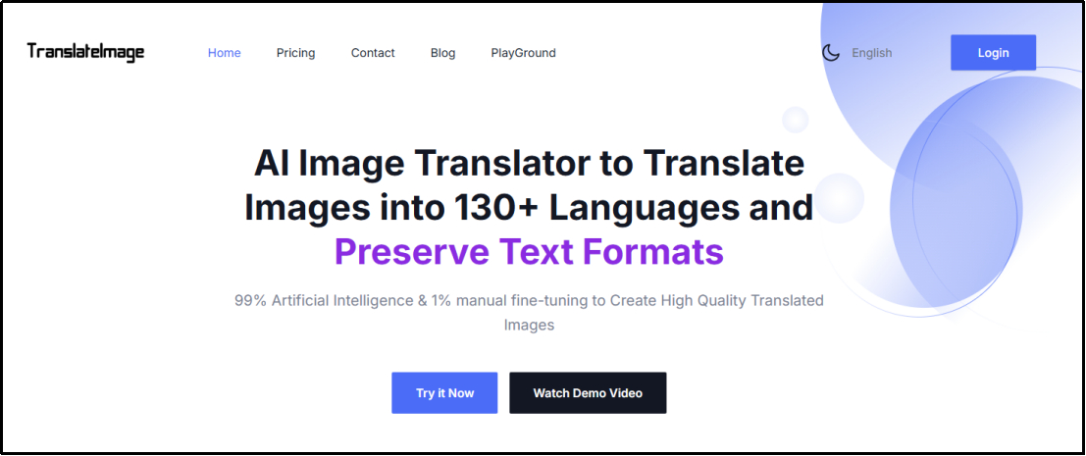
Task: Toggle dark mode with the moon icon
Action: [831, 53]
